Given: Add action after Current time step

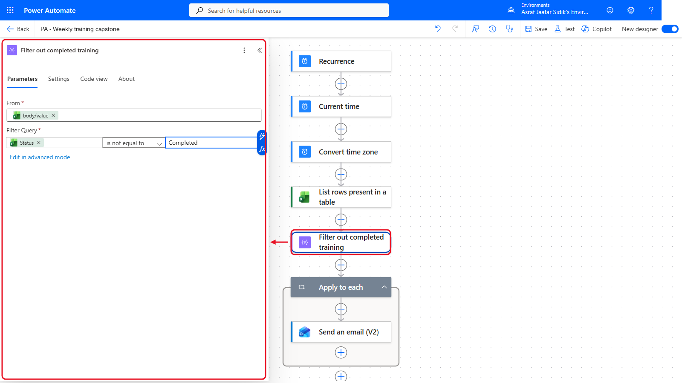Looking at the screenshot, I should coord(341,129).
